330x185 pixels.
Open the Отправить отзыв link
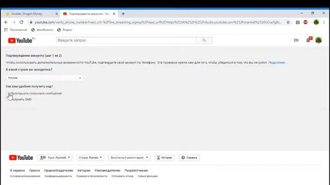point(122,176)
